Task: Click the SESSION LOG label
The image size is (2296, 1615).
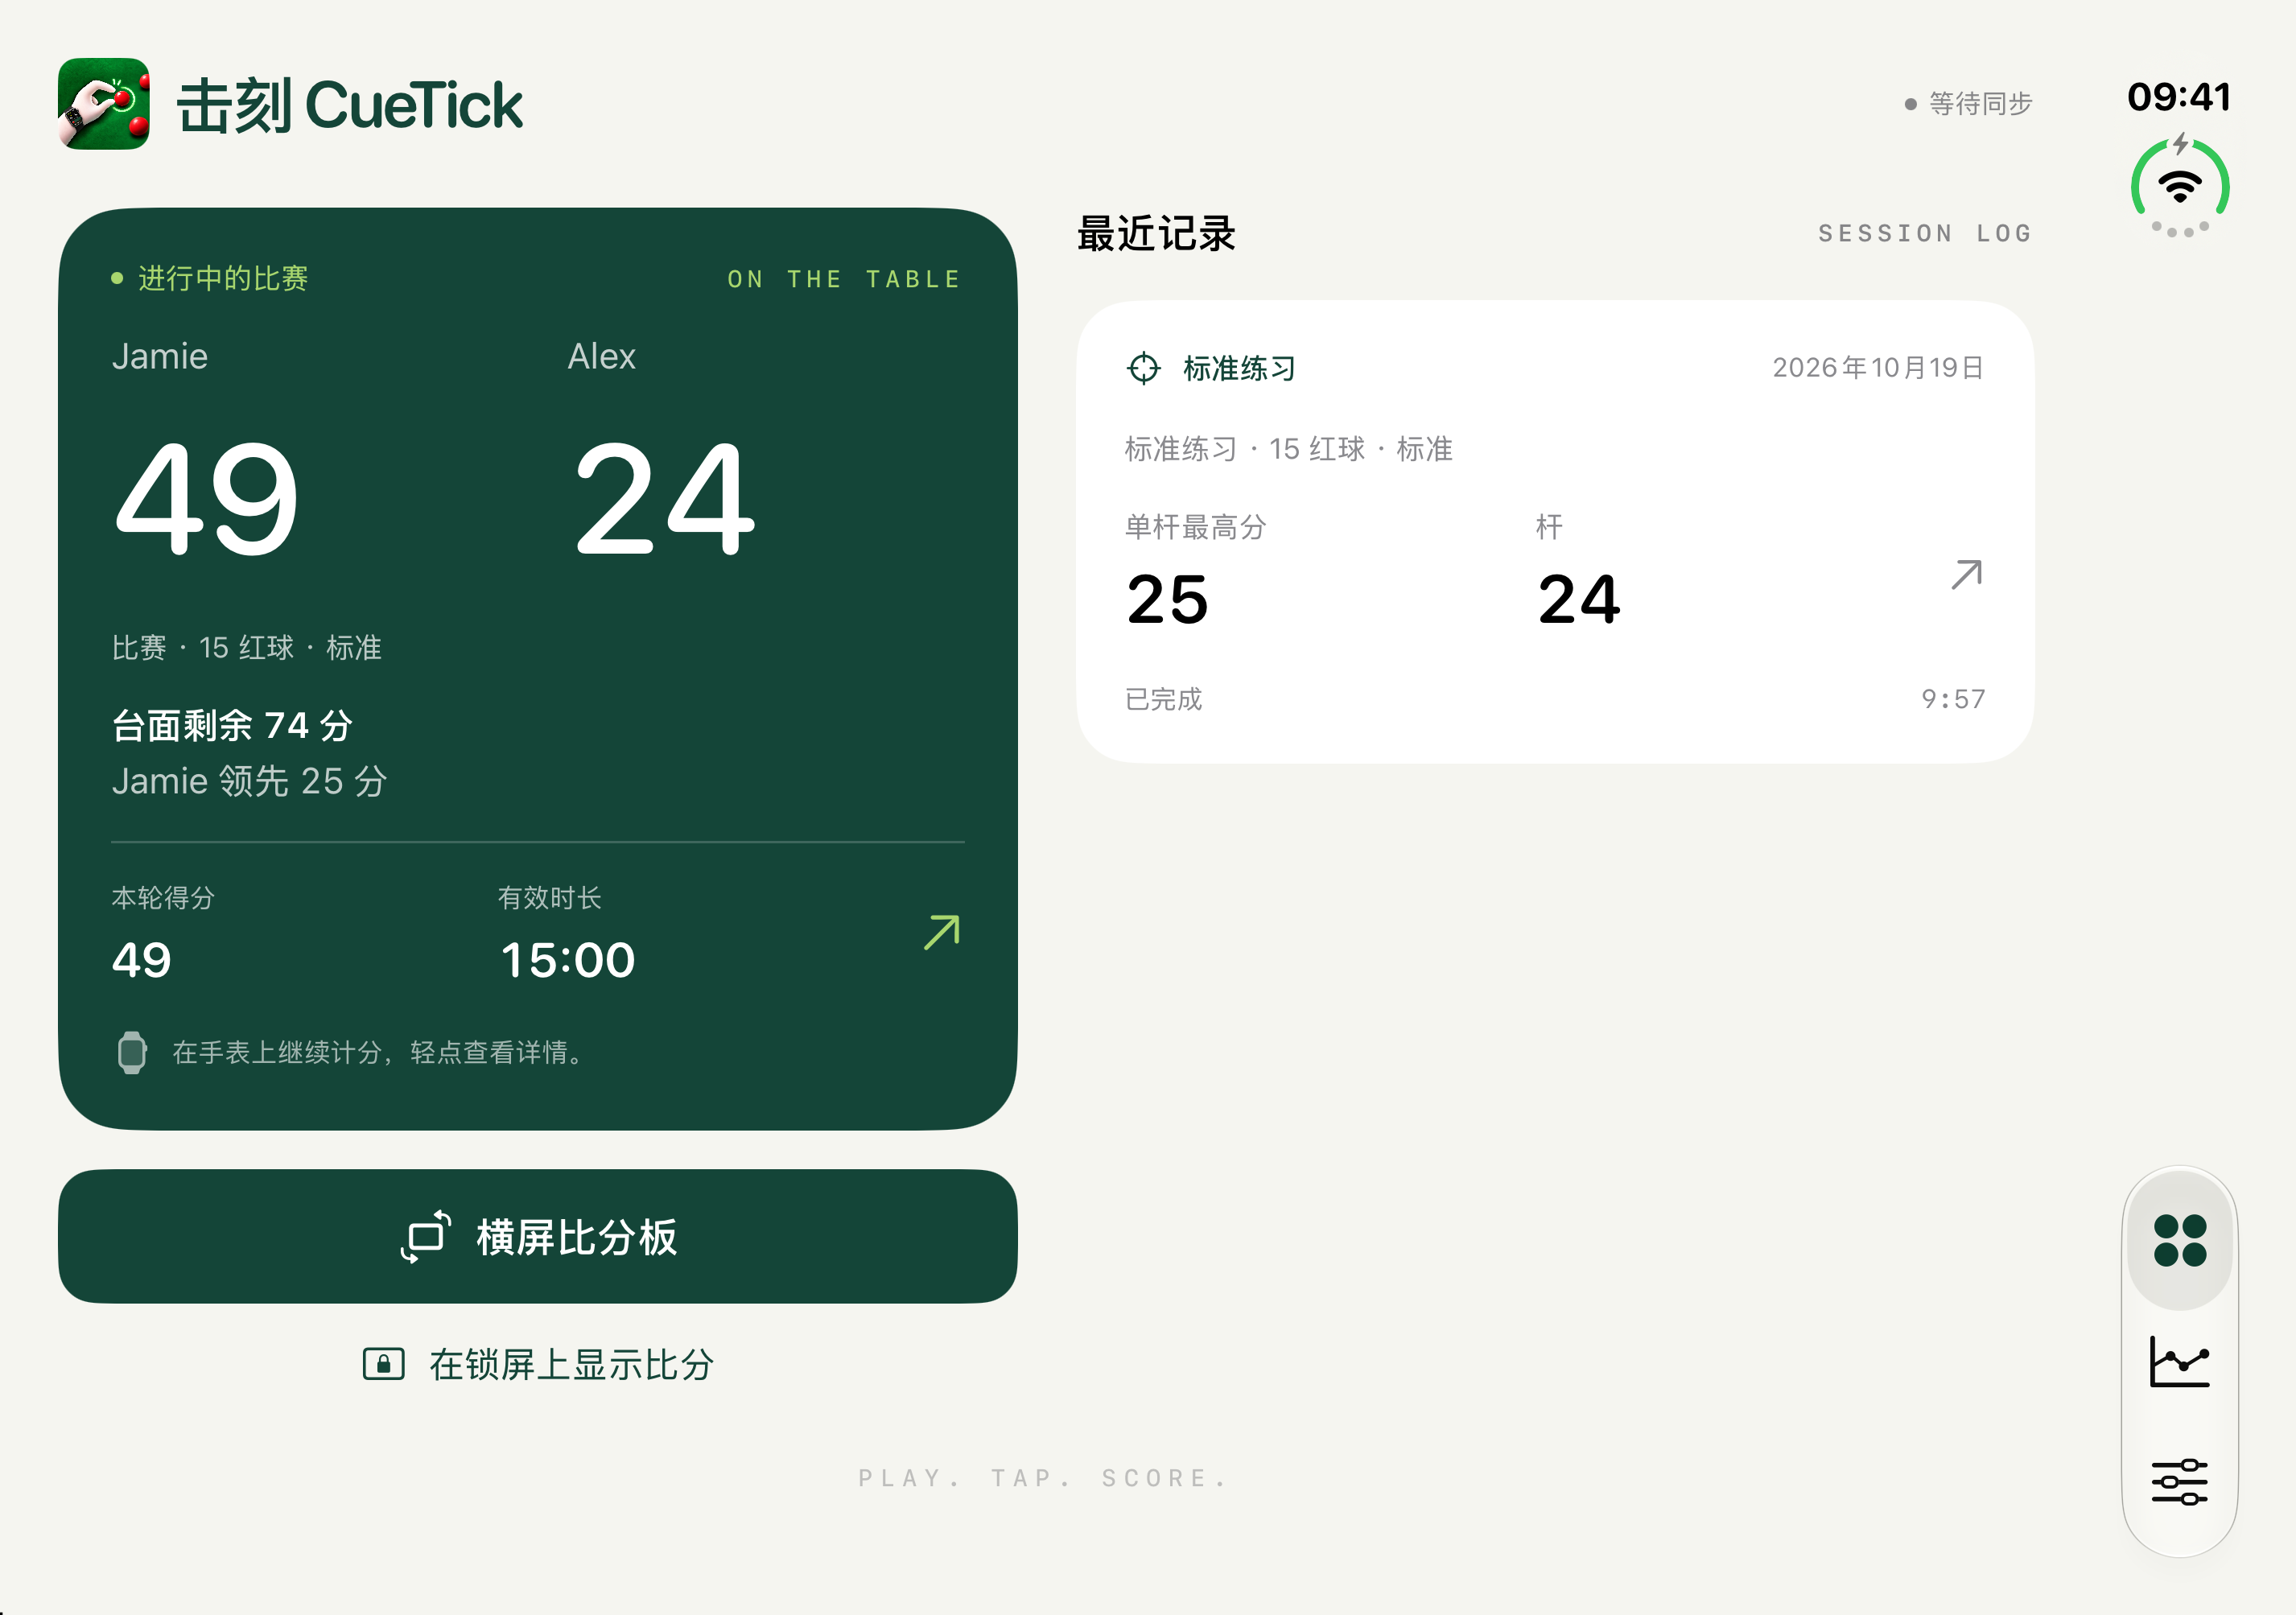Action: (x=1925, y=233)
